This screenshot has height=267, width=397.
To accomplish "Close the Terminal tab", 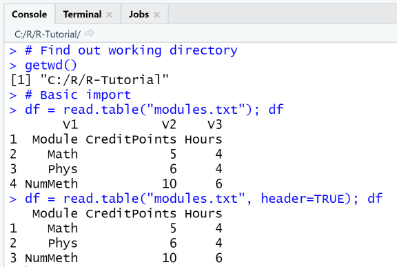I will click(109, 14).
